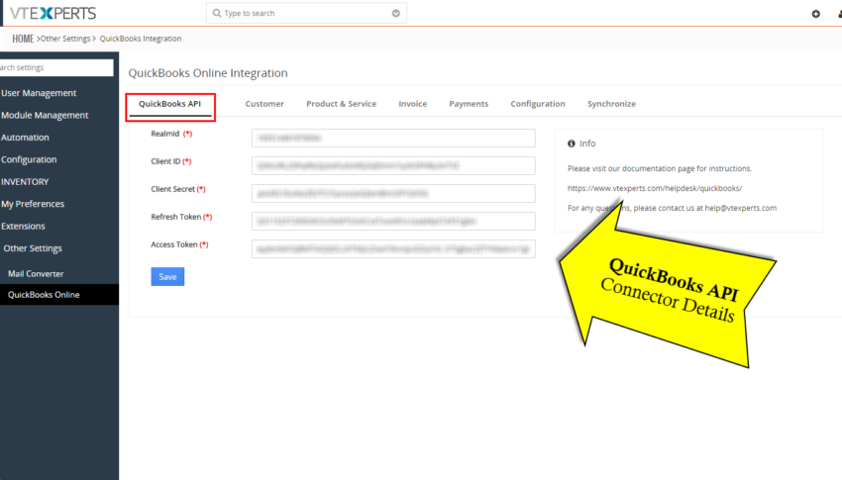Click the quick create plus icon
The height and width of the screenshot is (480, 842).
coord(815,14)
